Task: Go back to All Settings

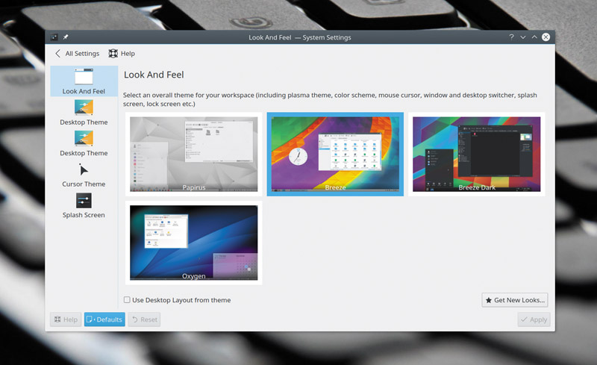Action: click(x=78, y=53)
